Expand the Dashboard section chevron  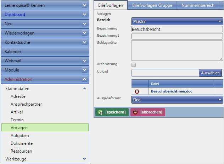[84, 15]
